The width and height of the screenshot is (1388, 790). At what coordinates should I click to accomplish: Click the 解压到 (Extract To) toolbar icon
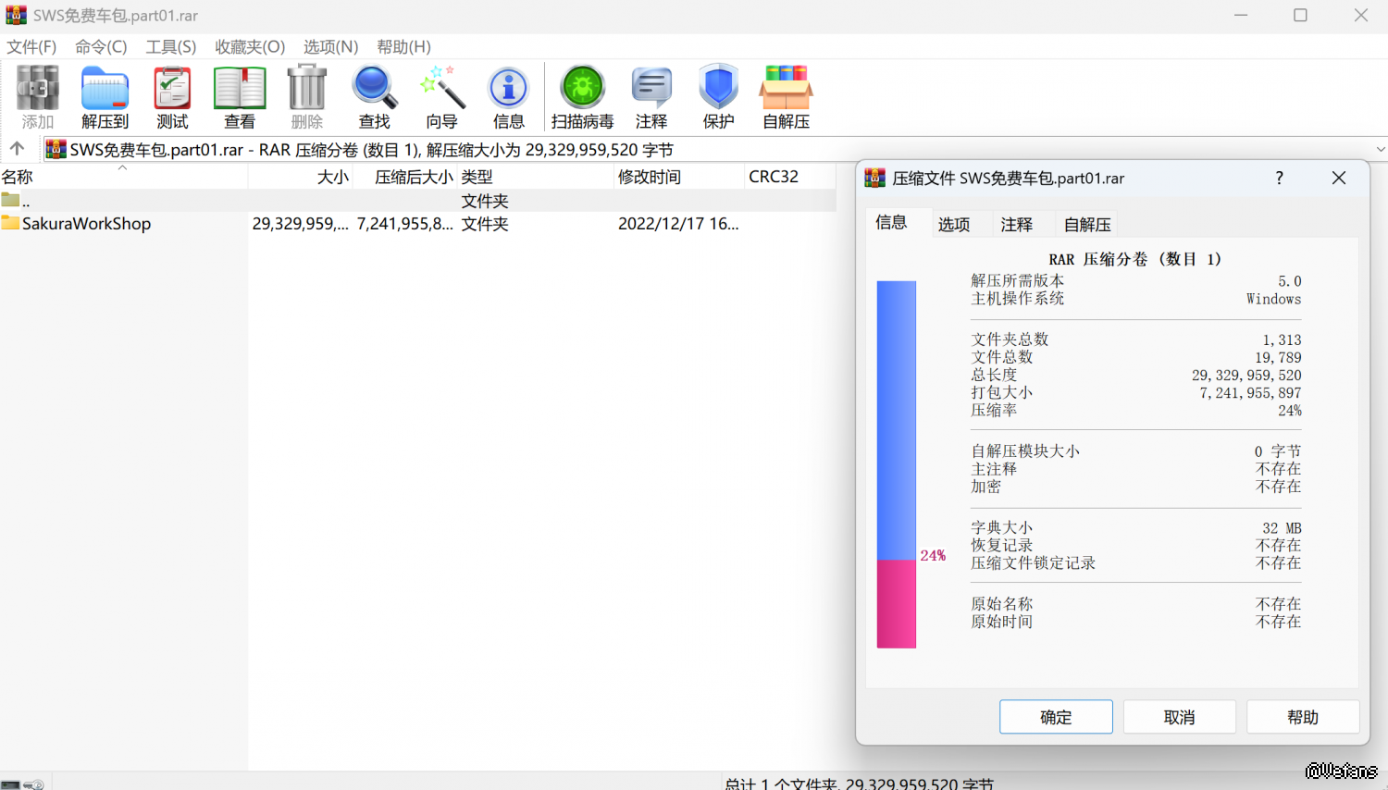click(x=105, y=96)
